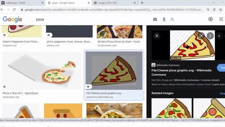Open wooden board pizza photo thumbnail

coord(114,110)
